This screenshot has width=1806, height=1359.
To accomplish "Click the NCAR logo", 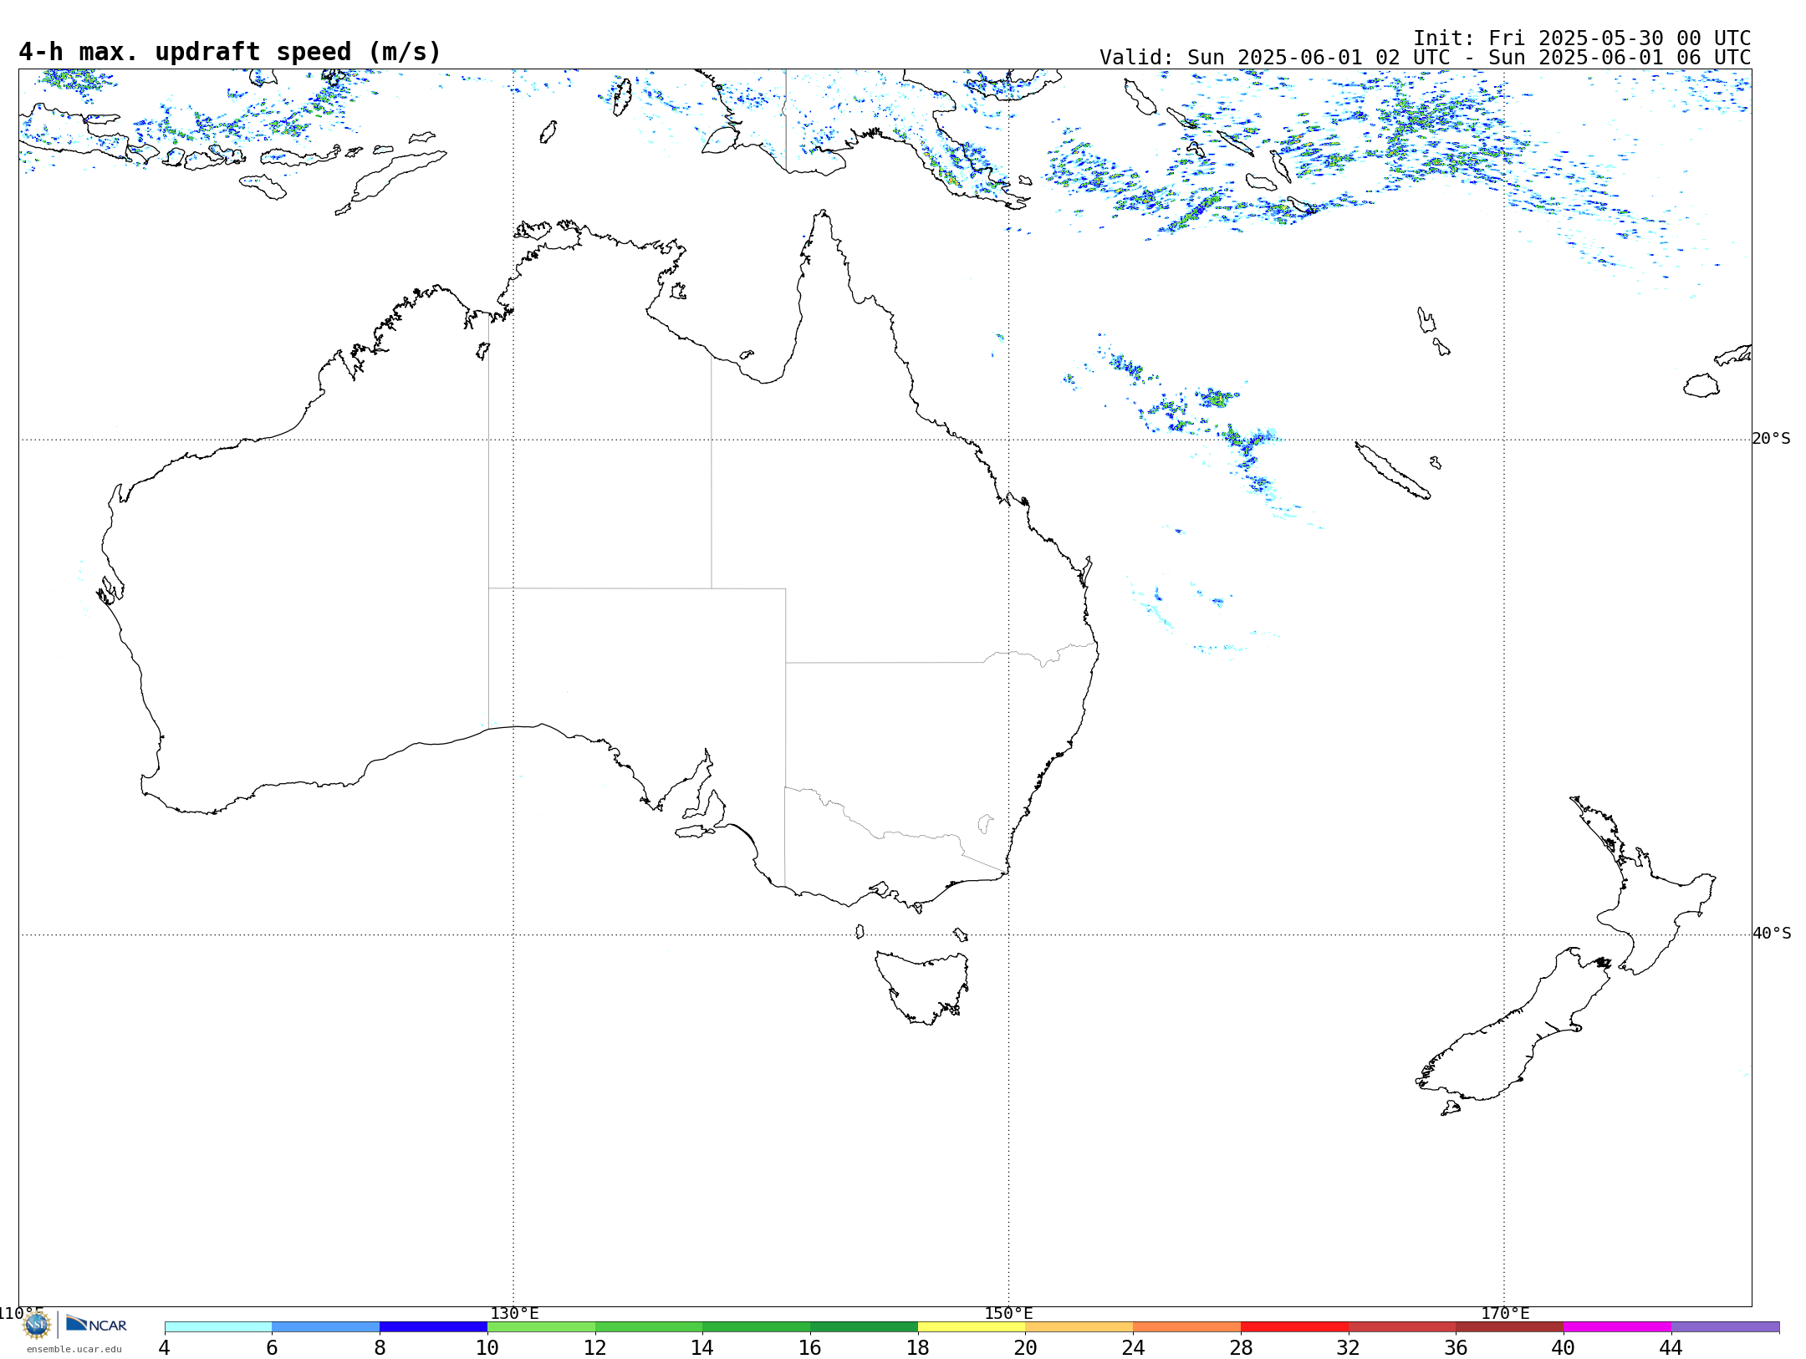I will (x=96, y=1324).
